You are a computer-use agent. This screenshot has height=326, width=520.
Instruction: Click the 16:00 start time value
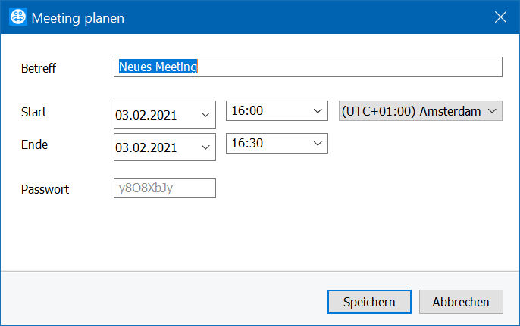(247, 110)
